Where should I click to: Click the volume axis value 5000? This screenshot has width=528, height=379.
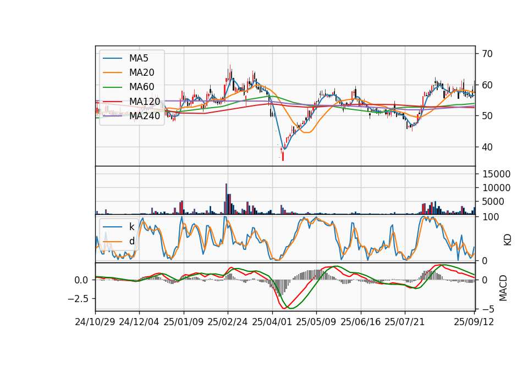click(x=493, y=202)
